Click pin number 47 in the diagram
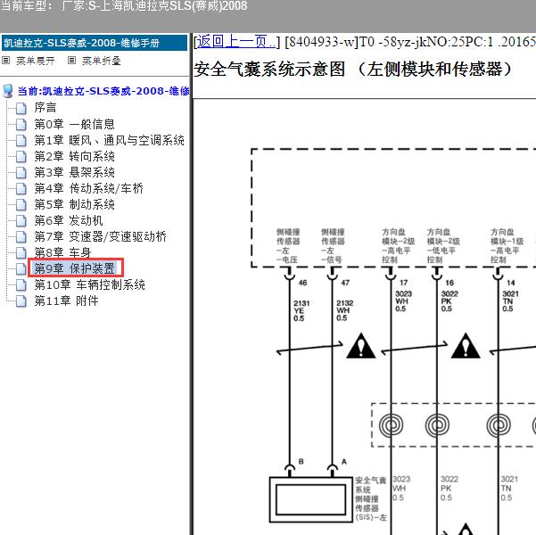The width and height of the screenshot is (536, 535). [x=345, y=283]
